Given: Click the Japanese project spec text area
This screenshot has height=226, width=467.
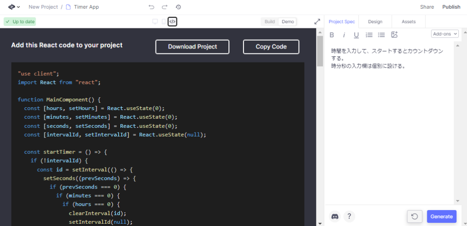Looking at the screenshot, I should point(388,114).
